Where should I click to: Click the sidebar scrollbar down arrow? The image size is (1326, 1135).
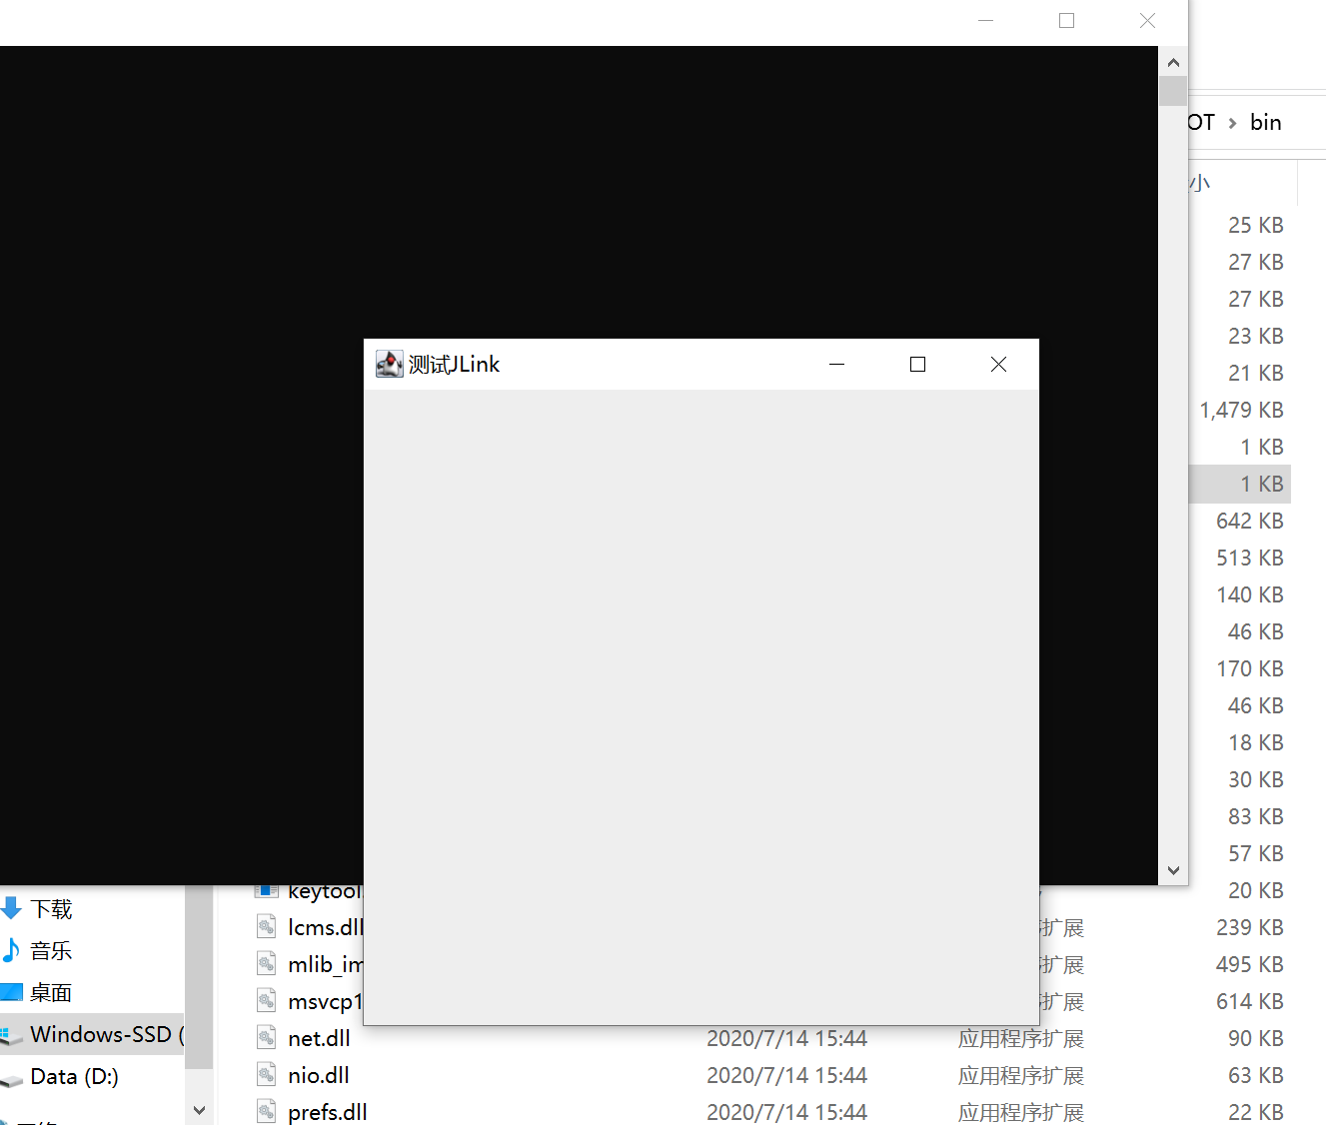[x=199, y=1110]
